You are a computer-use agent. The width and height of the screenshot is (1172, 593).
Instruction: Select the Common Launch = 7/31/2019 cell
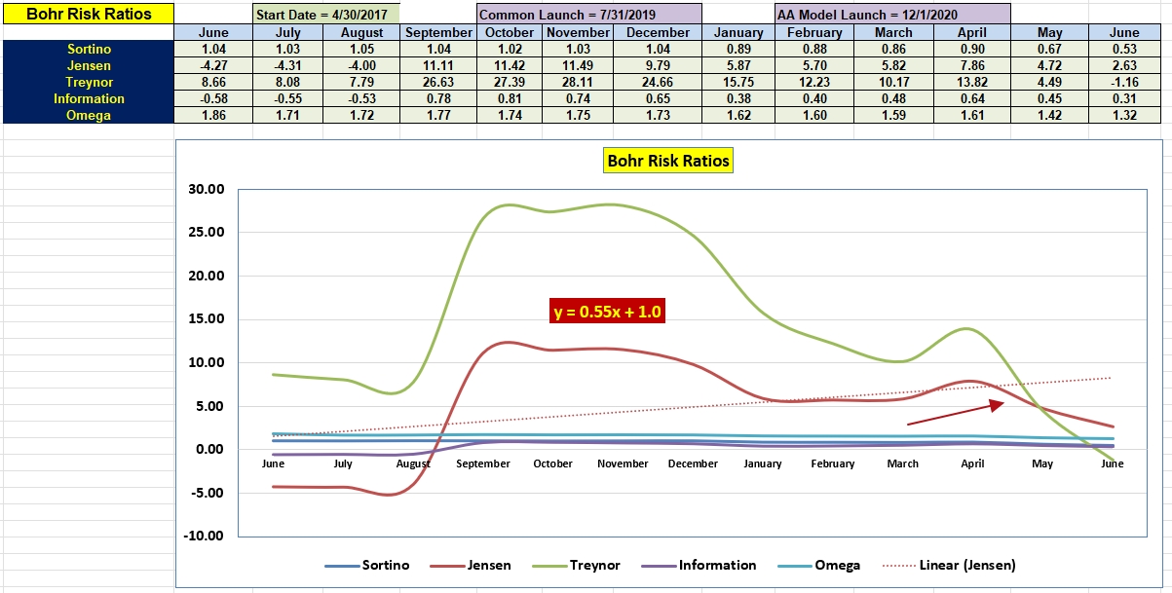point(588,15)
